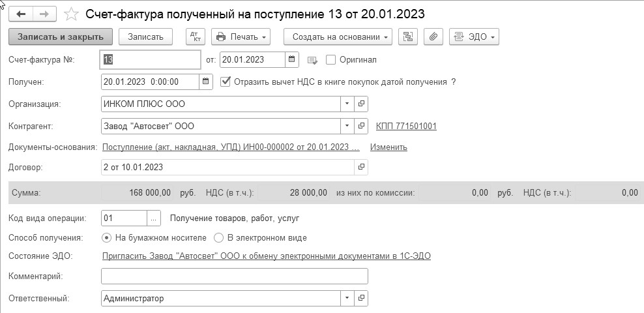Open the КПП 771501001 link
644x313 pixels.
click(406, 127)
